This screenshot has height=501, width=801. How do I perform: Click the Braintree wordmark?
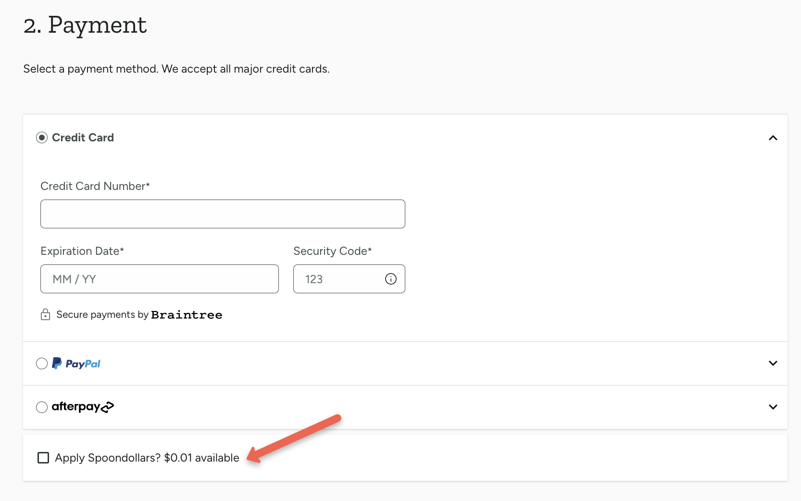coord(187,315)
